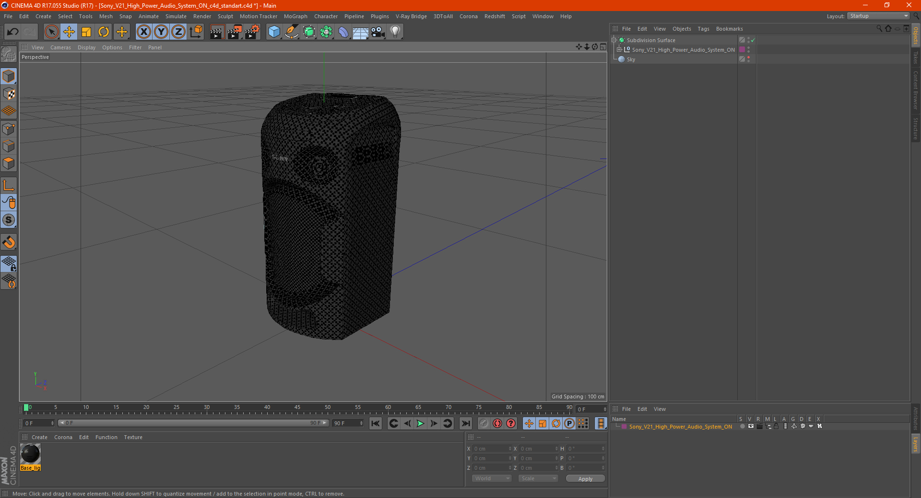Open the Simulate menu
921x498 pixels.
[x=176, y=16]
